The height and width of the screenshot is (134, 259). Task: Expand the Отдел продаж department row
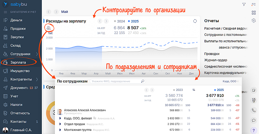tap(60, 124)
